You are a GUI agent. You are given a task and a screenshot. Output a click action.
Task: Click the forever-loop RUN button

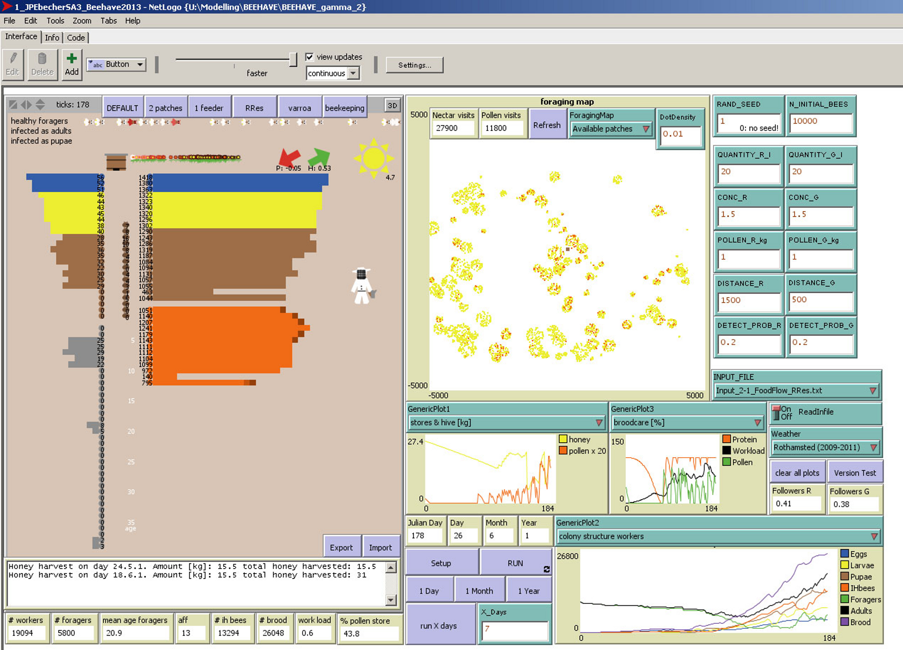(x=516, y=563)
